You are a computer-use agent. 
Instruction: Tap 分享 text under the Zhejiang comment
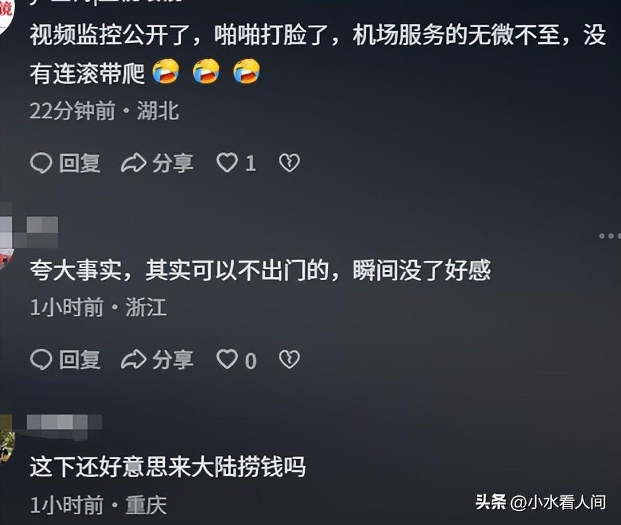pos(173,360)
